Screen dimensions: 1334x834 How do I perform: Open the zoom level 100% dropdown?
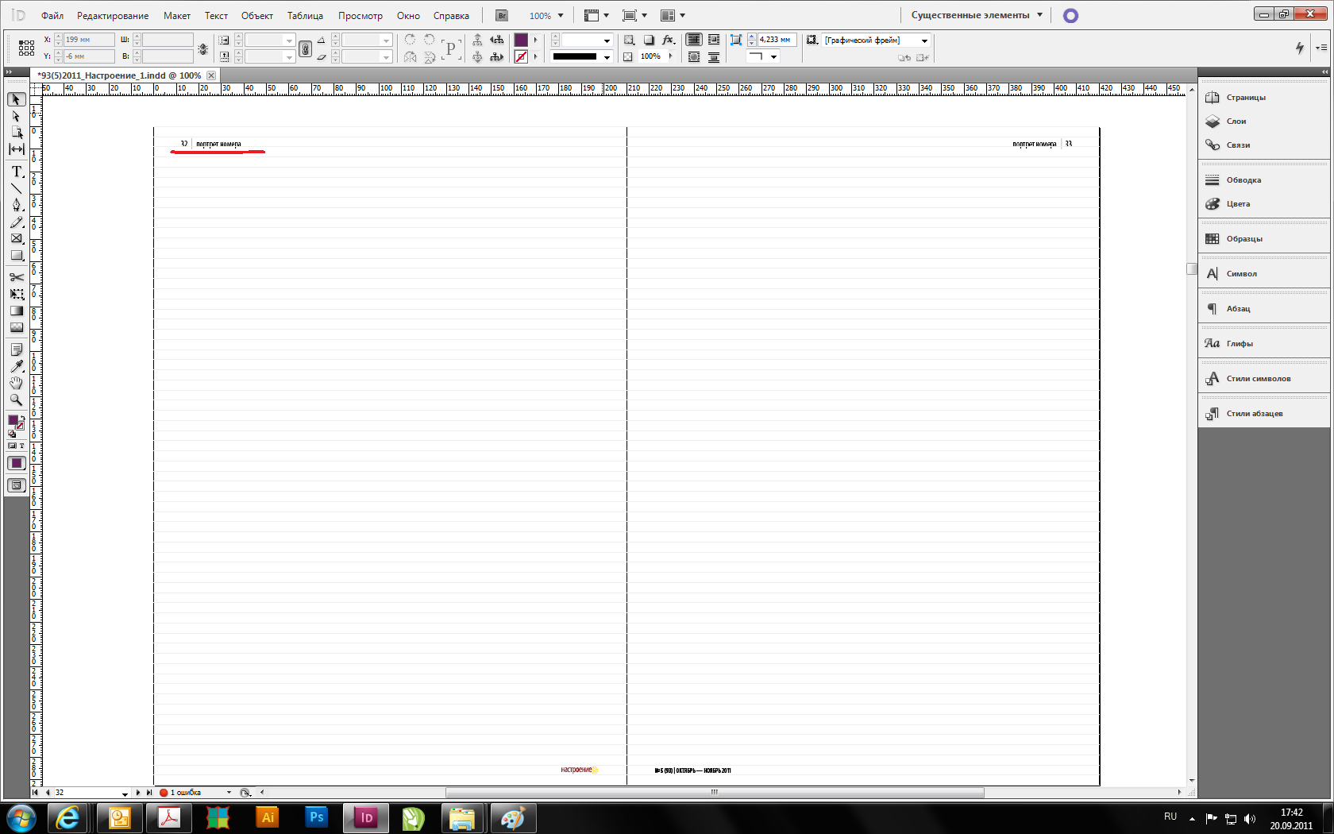click(561, 16)
